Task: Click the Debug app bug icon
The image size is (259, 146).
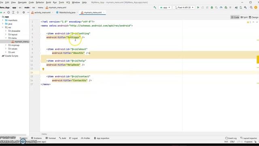Action: click(x=212, y=7)
